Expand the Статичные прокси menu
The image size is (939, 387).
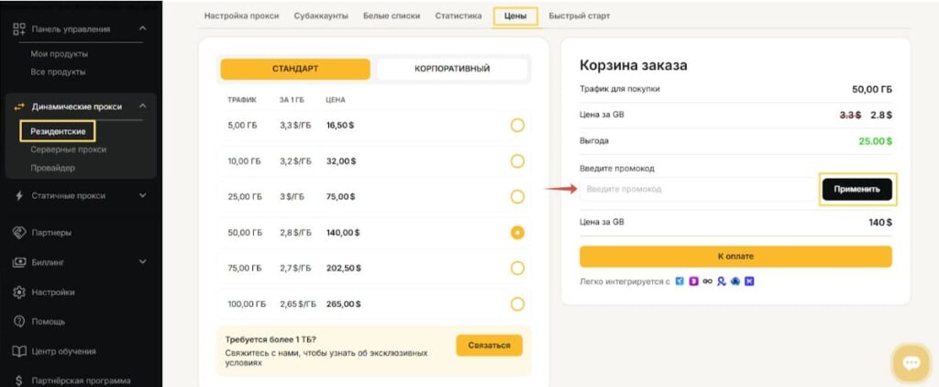(142, 195)
